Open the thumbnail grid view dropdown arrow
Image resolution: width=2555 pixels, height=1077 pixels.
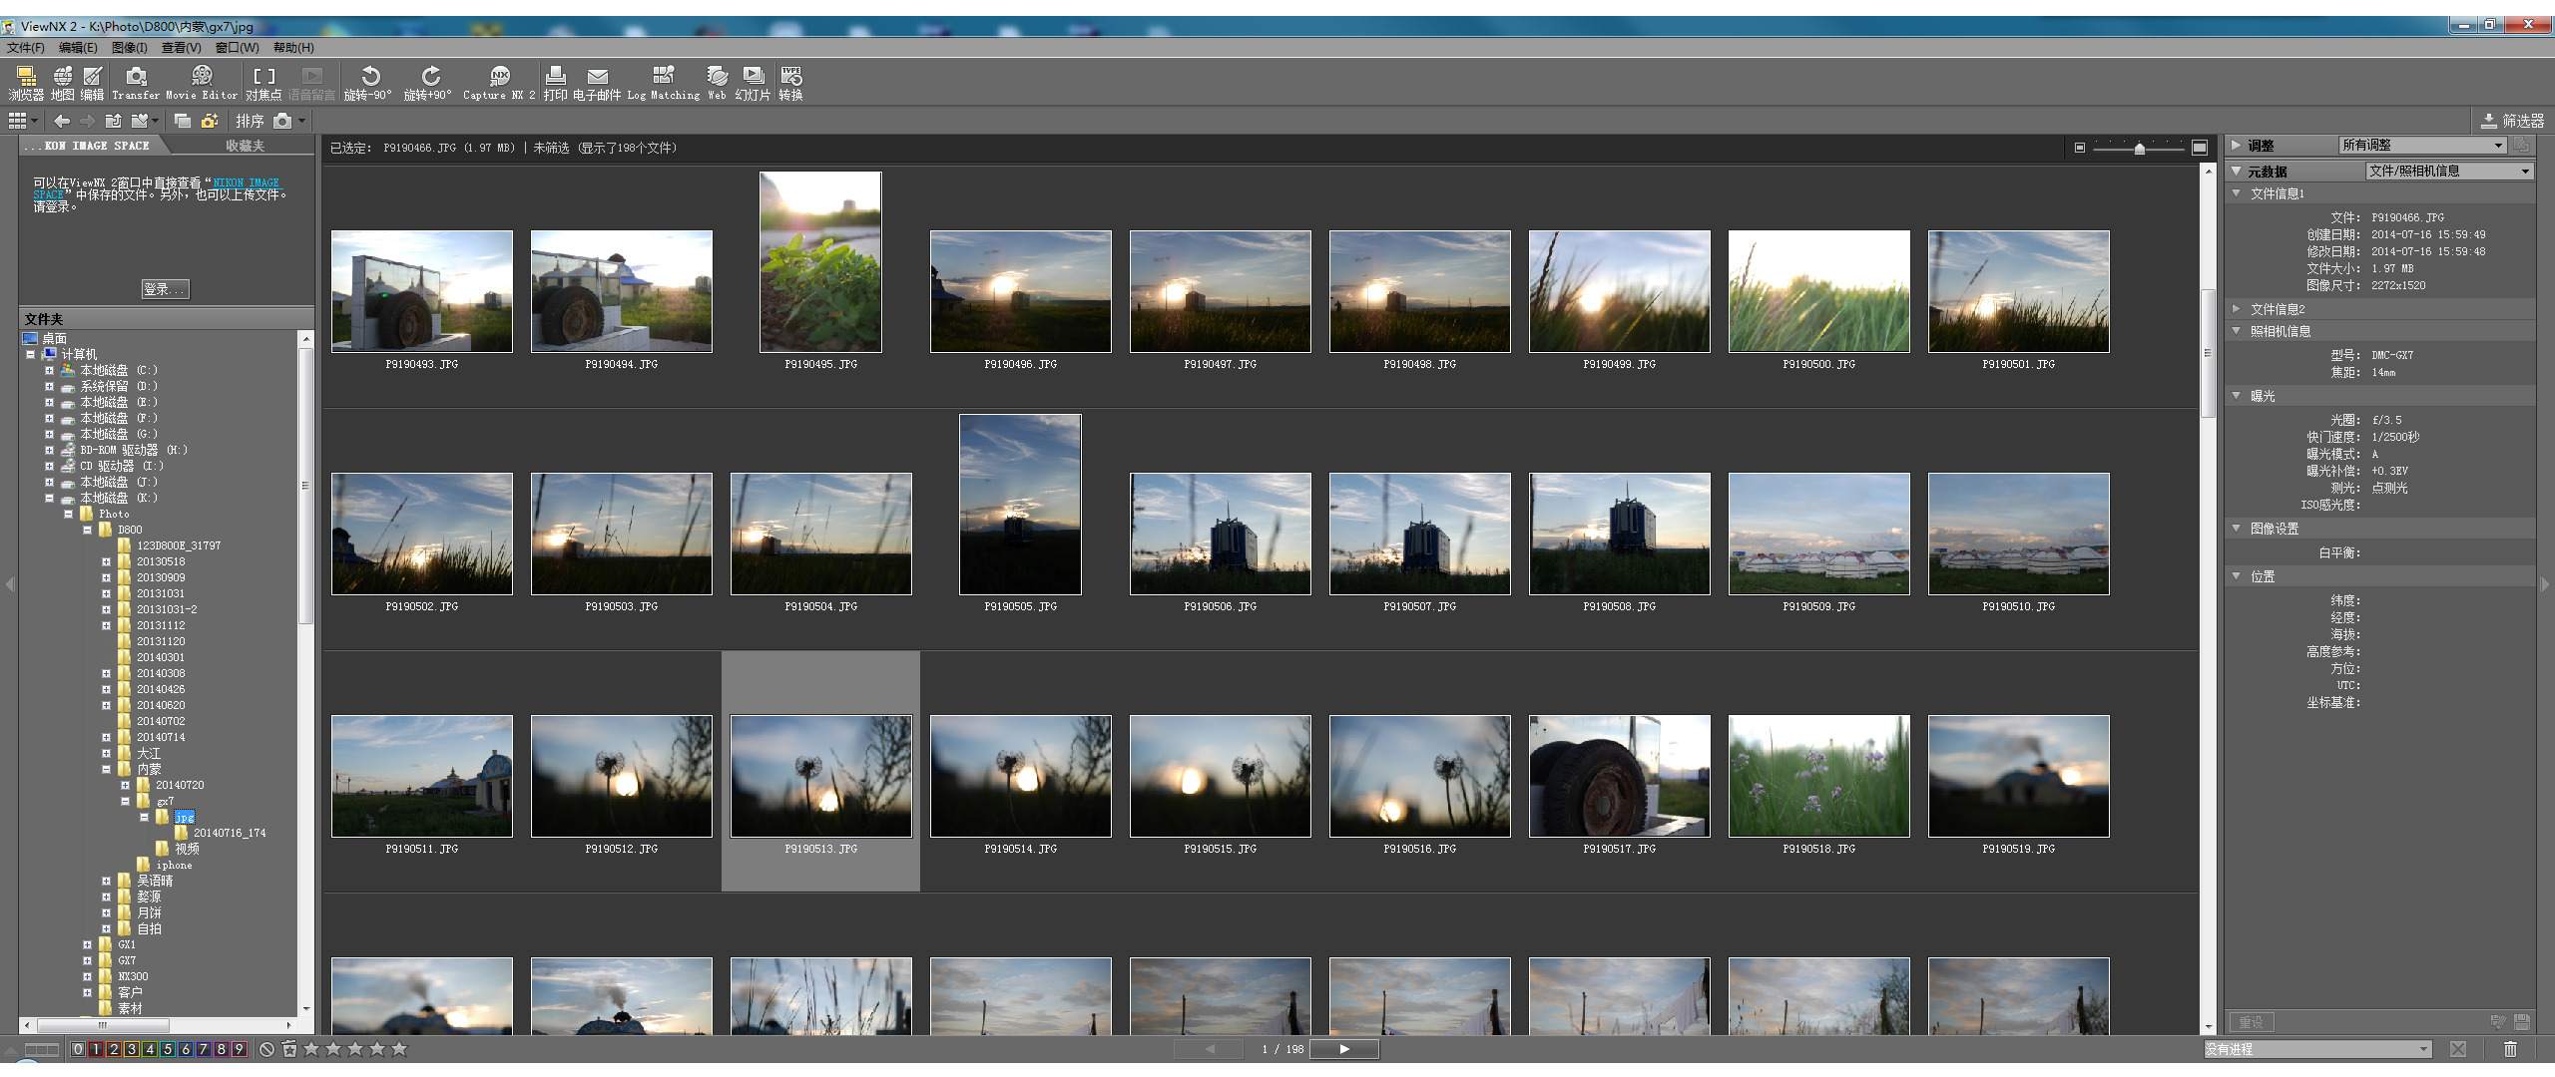(34, 121)
